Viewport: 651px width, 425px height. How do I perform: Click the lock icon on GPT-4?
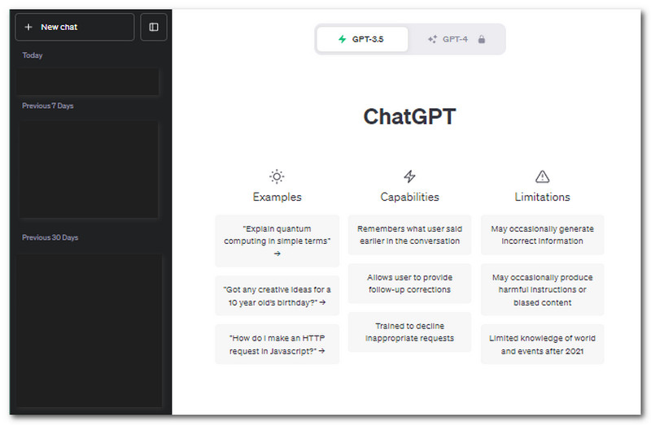click(x=481, y=39)
